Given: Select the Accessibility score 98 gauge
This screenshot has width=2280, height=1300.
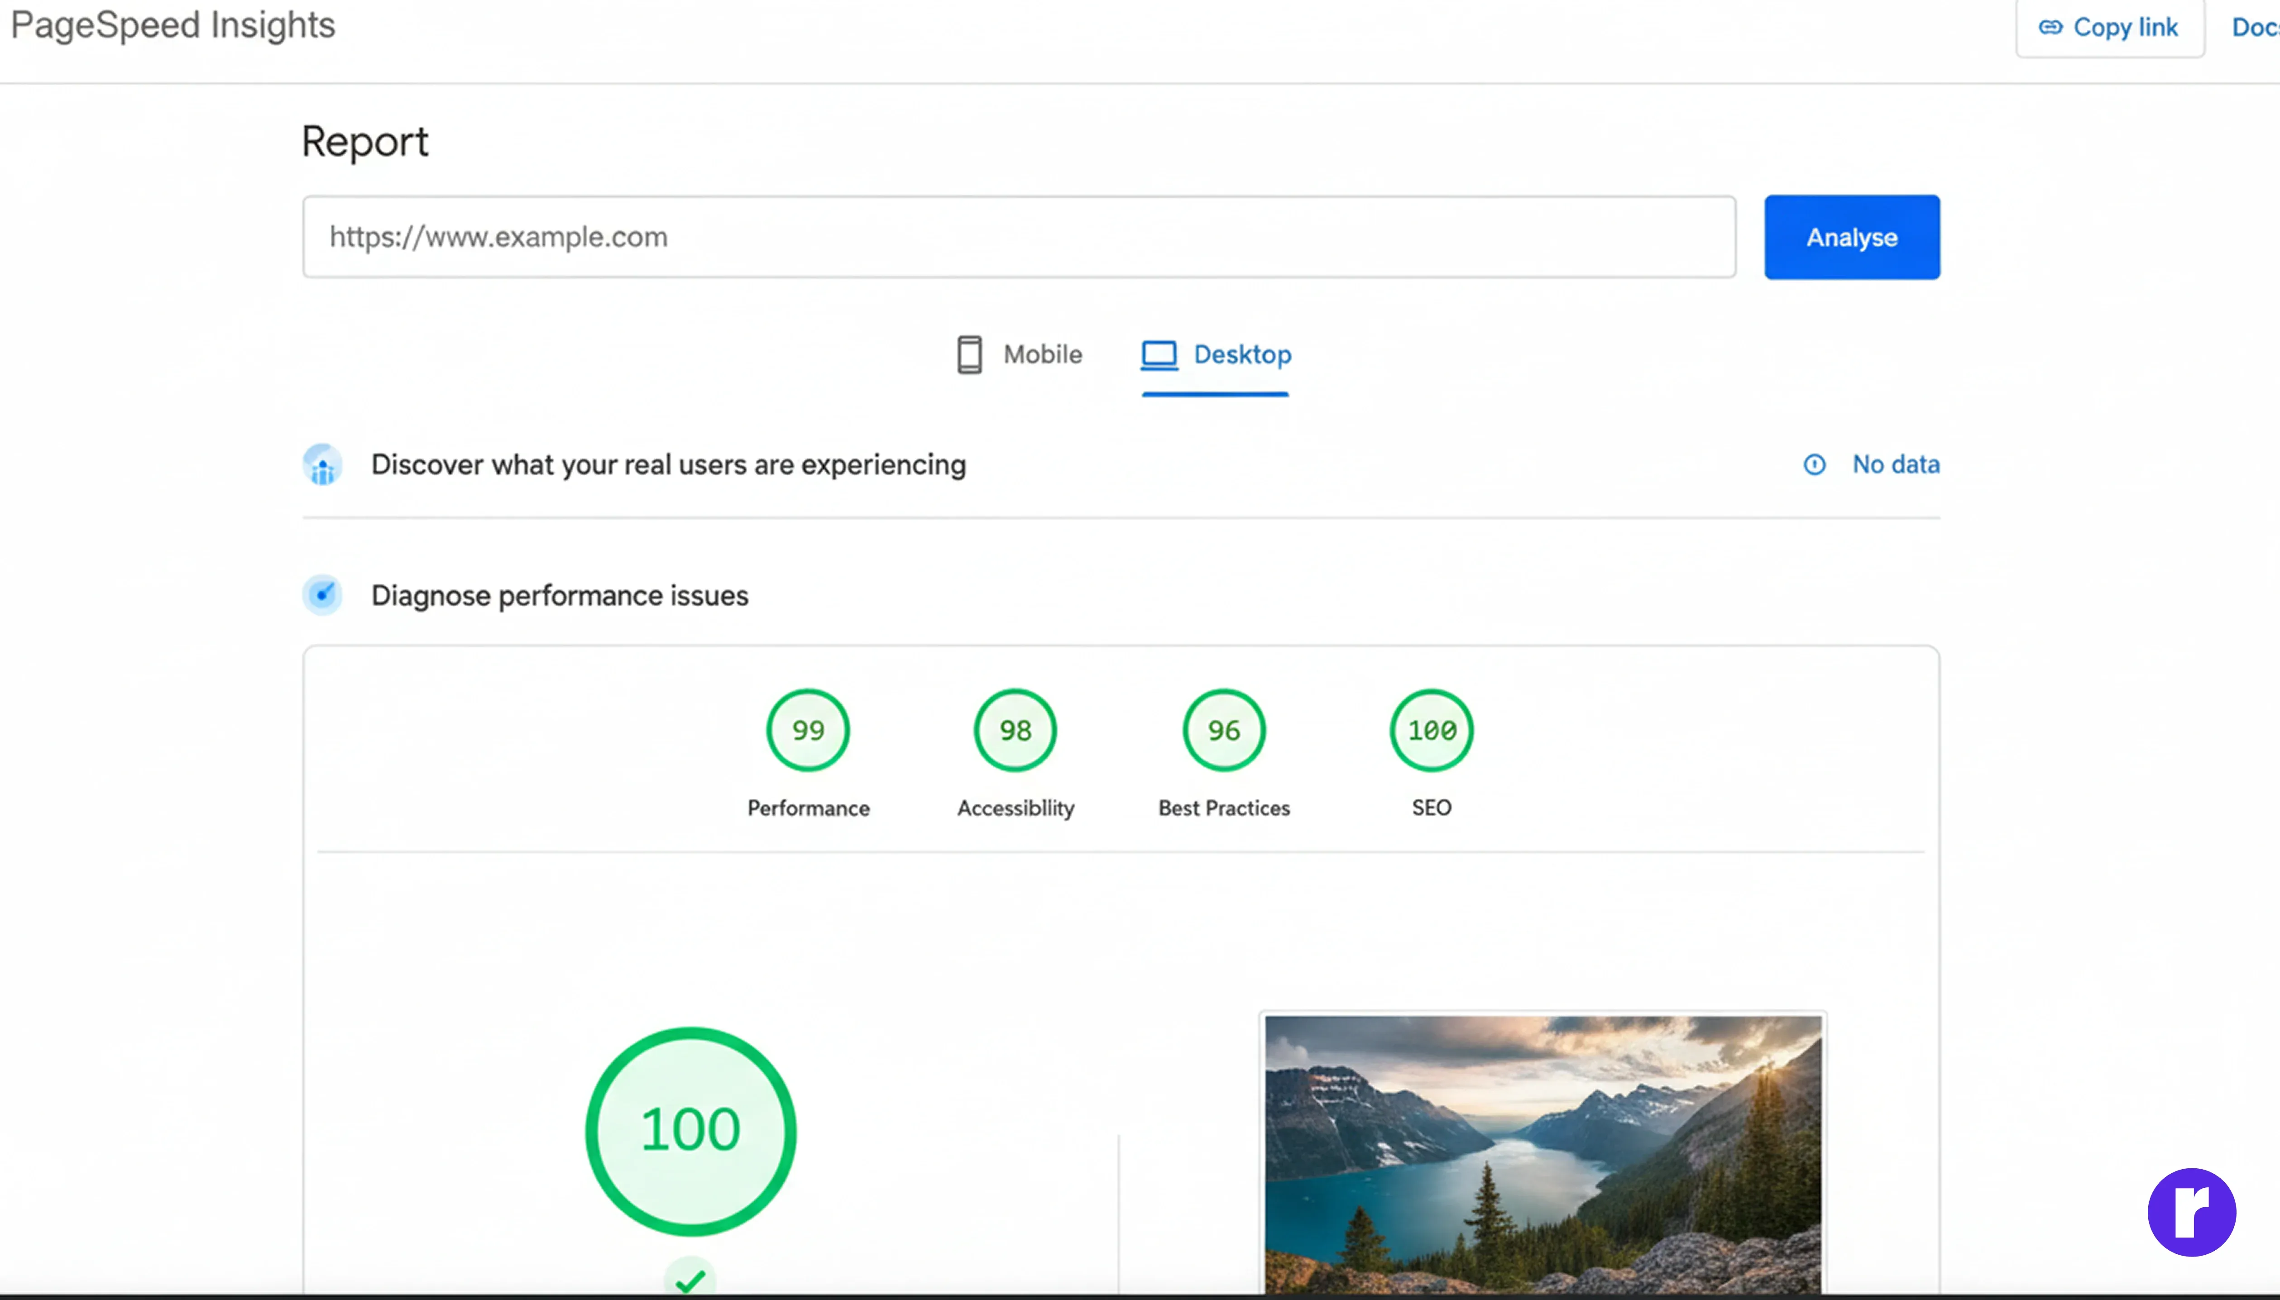Looking at the screenshot, I should (x=1015, y=731).
